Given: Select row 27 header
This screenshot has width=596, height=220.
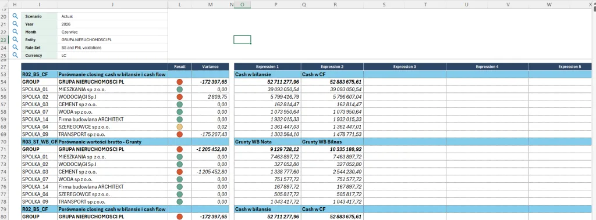Looking at the screenshot, I should (x=4, y=66).
